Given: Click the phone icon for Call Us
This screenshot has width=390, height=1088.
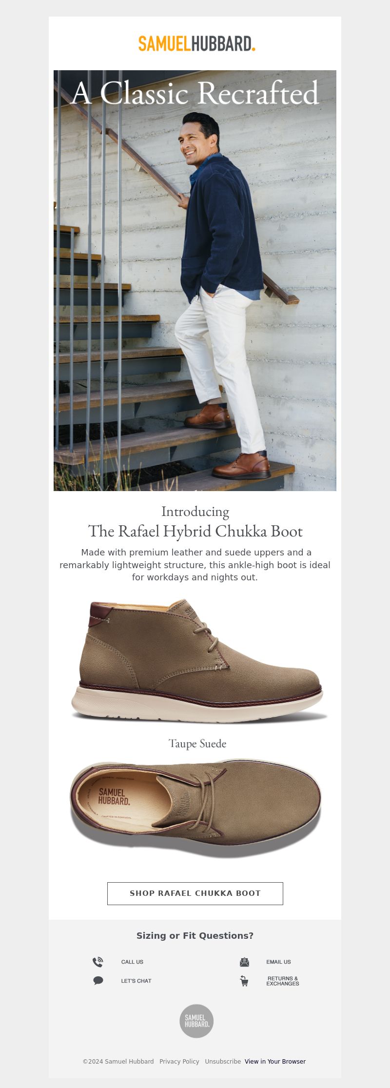Looking at the screenshot, I should point(98,962).
